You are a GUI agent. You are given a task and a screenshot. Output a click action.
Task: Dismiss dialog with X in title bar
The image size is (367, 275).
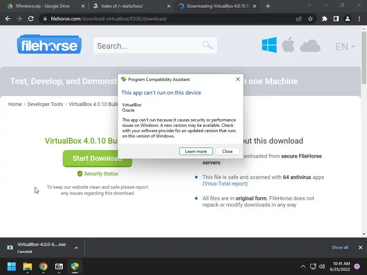point(238,79)
